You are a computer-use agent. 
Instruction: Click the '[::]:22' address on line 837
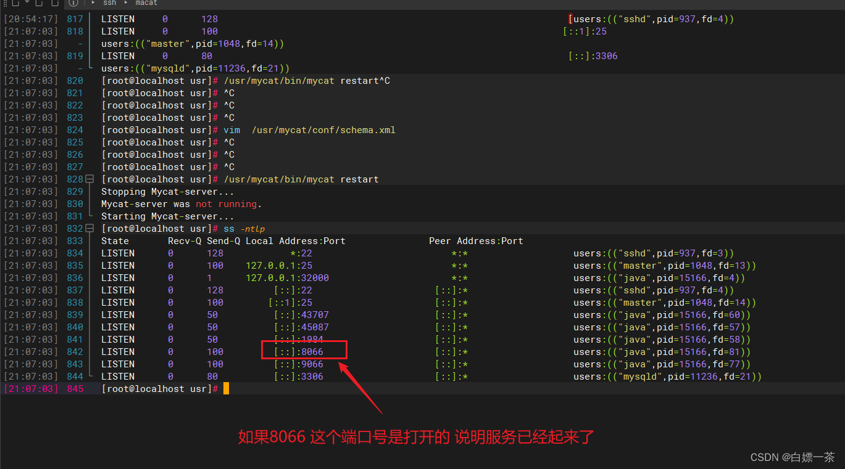pyautogui.click(x=293, y=290)
